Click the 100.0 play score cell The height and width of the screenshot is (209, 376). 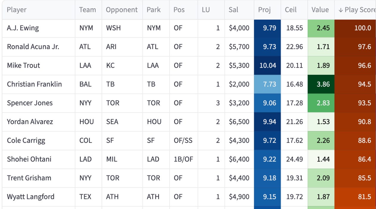[355, 28]
